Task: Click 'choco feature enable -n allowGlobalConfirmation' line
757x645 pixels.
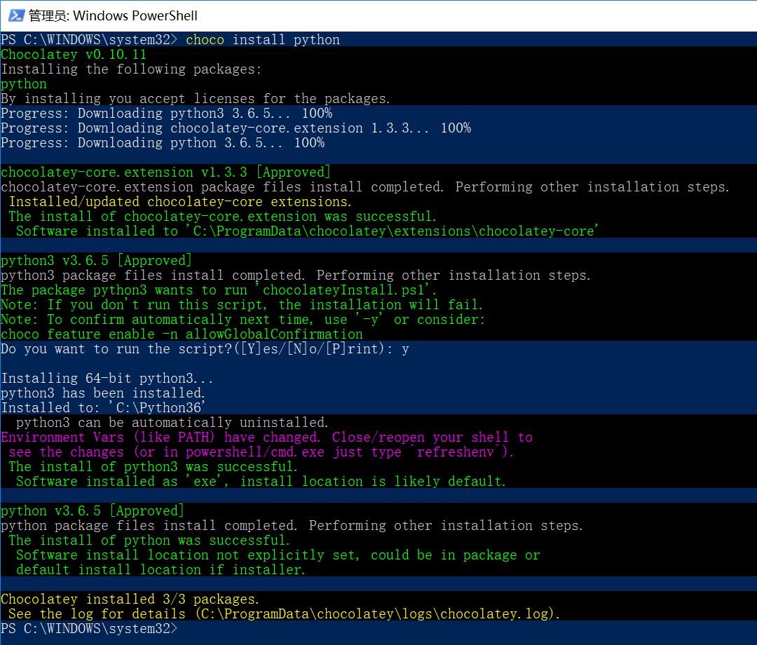Action: click(x=182, y=334)
